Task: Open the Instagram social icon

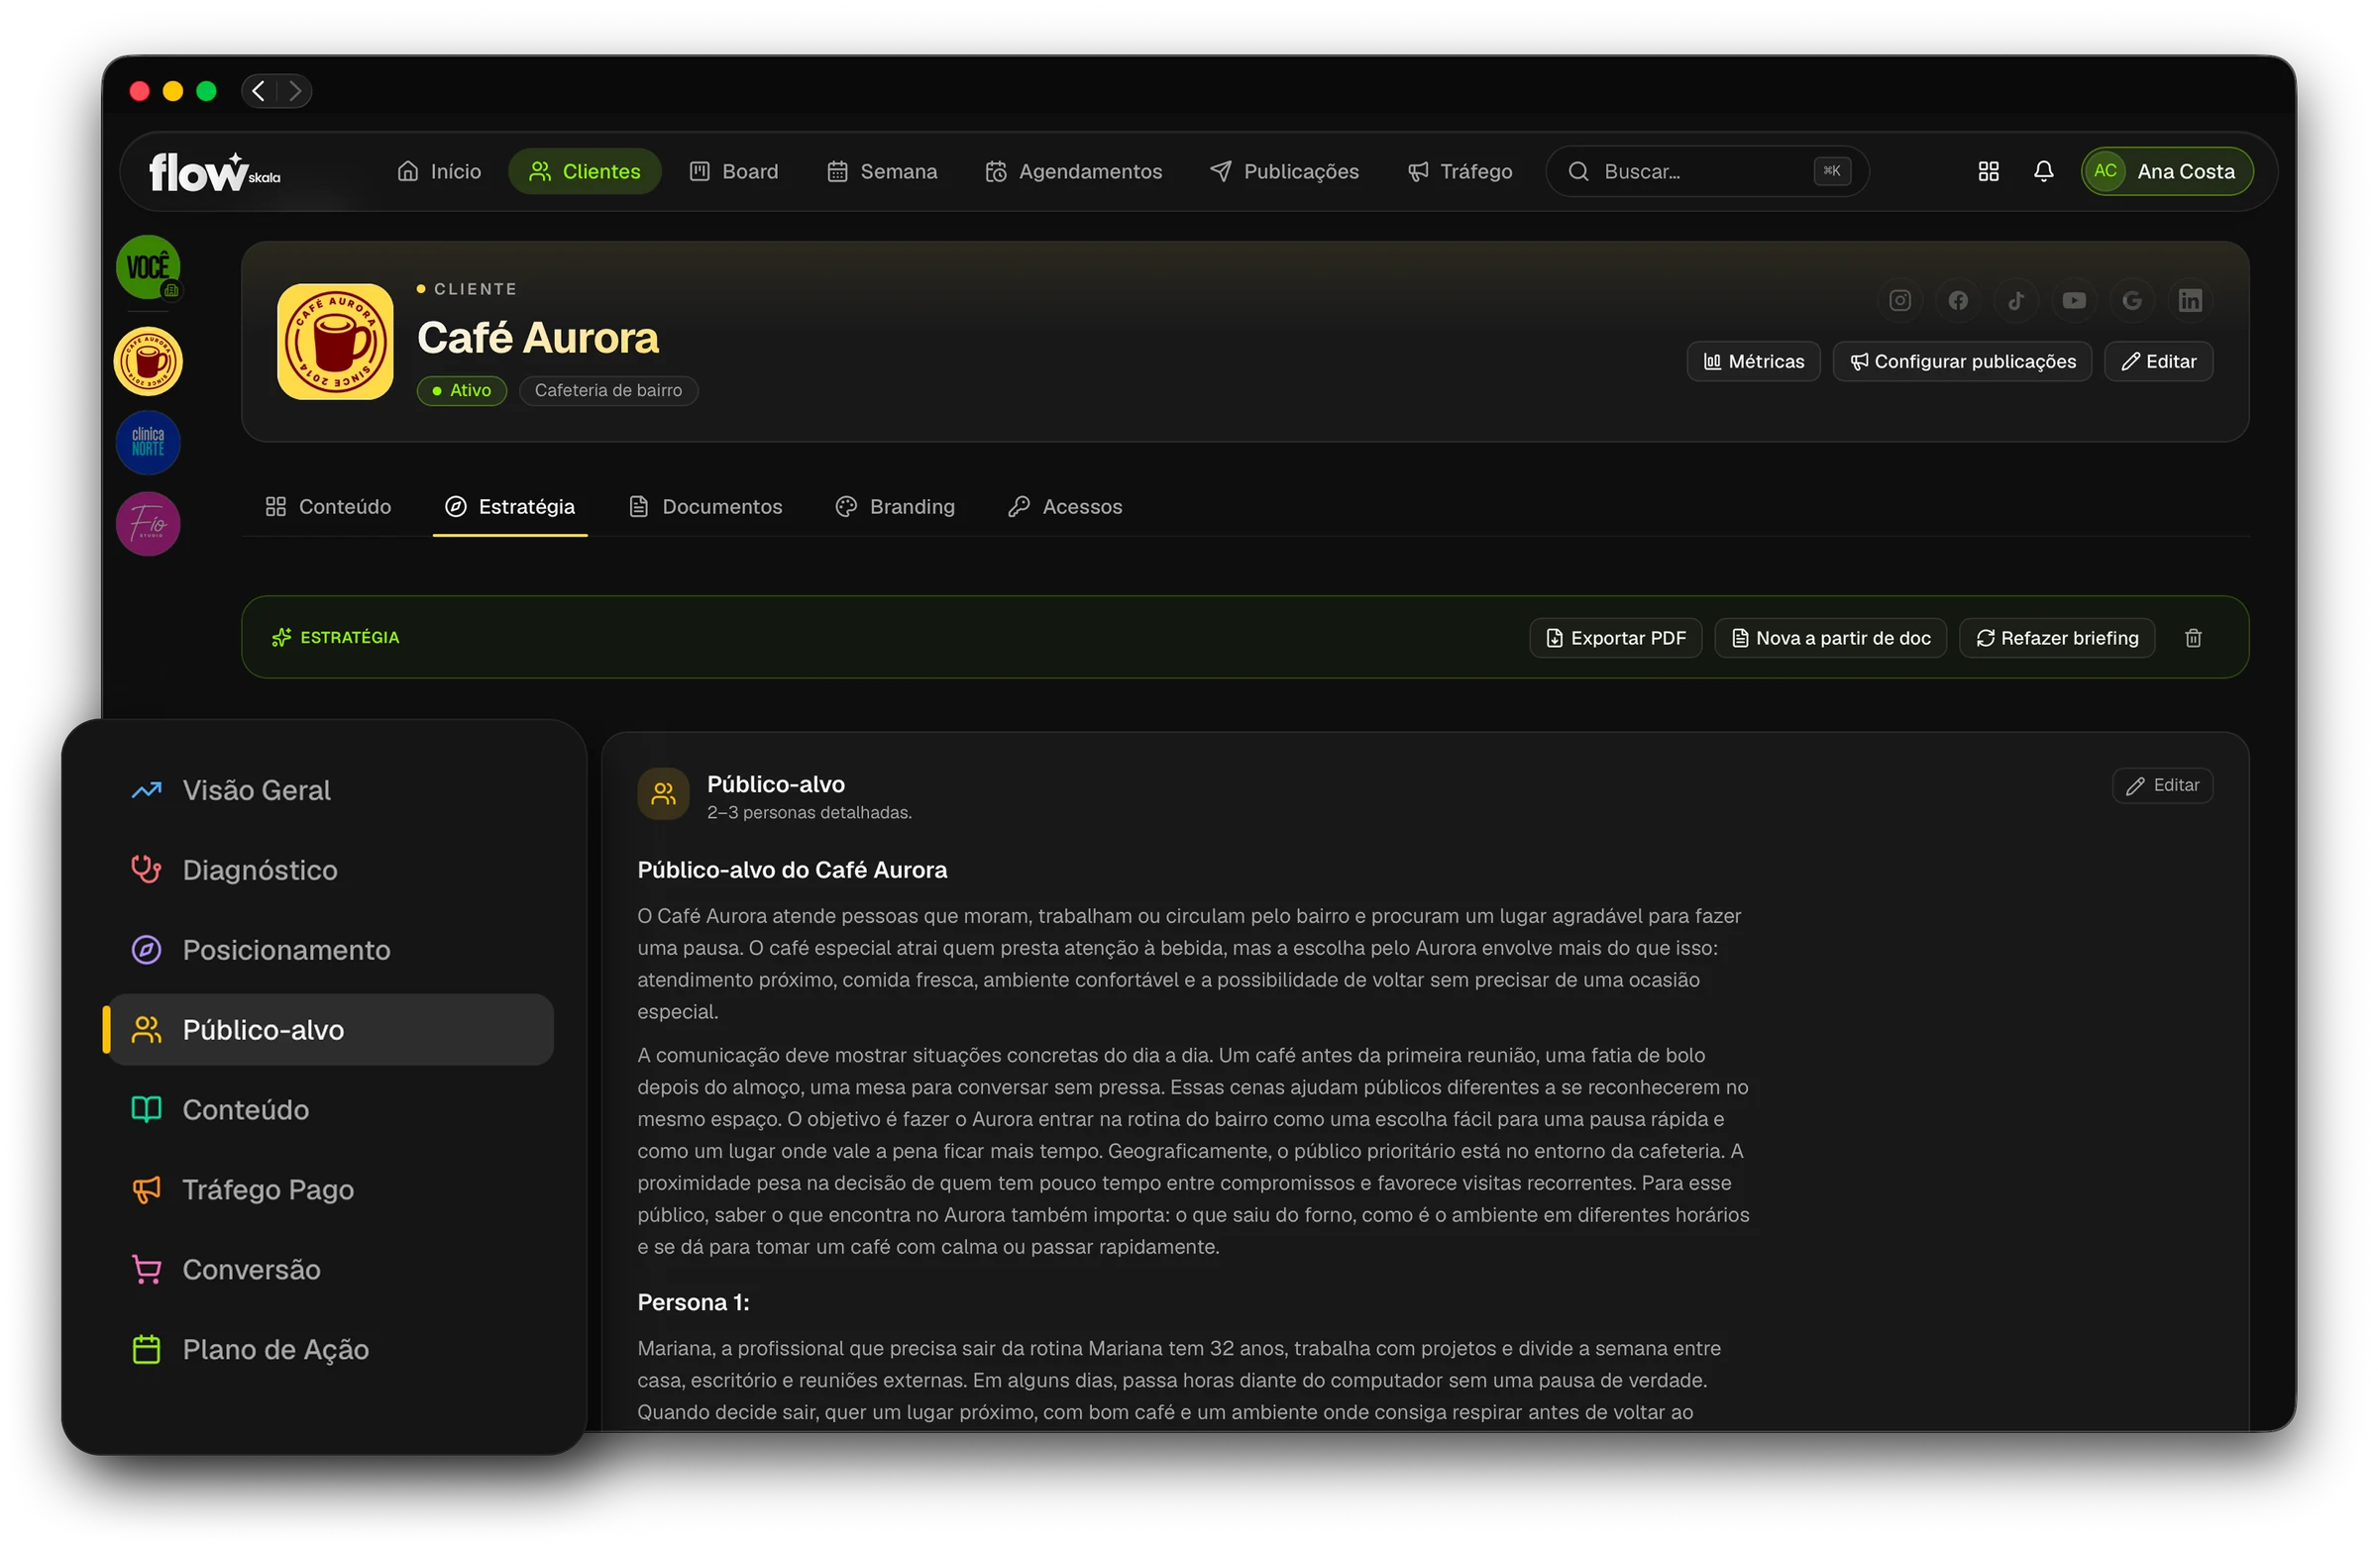Action: click(1899, 301)
